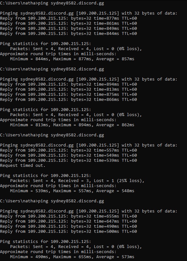
Task: Click the time=861ms reply line
Action: coord(68,23)
